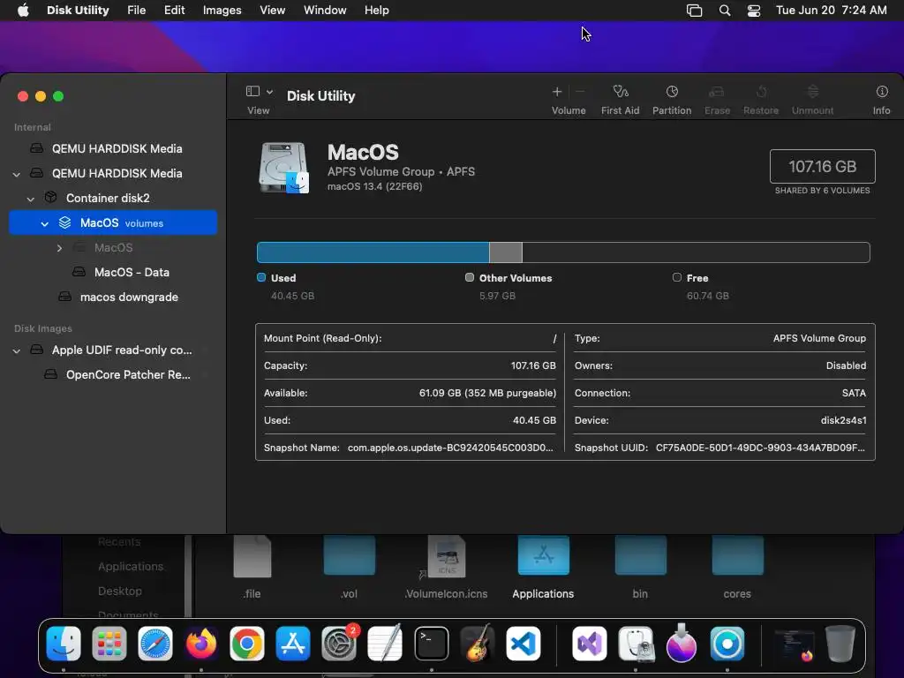Screen dimensions: 904x678
Task: Expand the dimmed MacOS snapshot volume
Action: coord(59,248)
